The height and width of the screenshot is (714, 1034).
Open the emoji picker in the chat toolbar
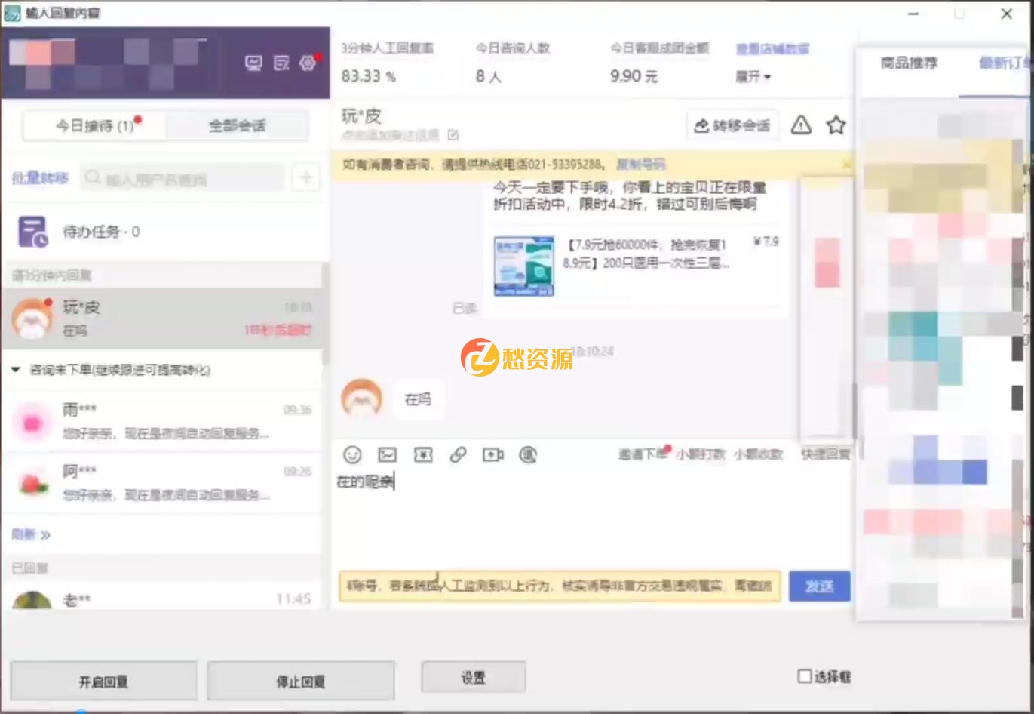click(x=351, y=455)
